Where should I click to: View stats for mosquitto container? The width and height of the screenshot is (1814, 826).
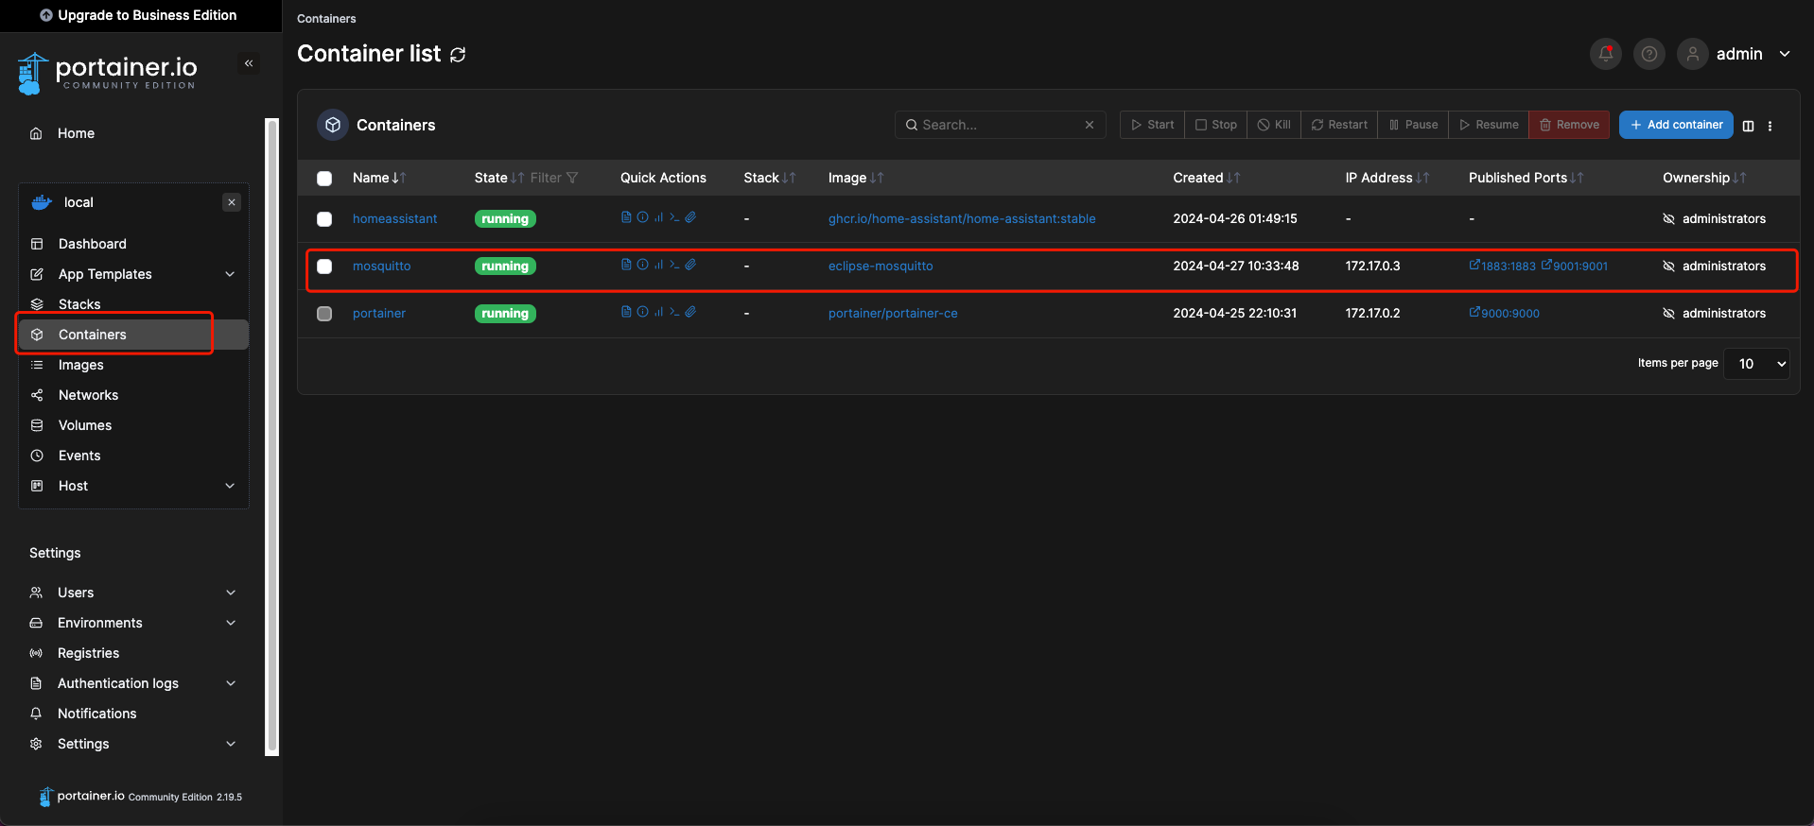tap(658, 265)
